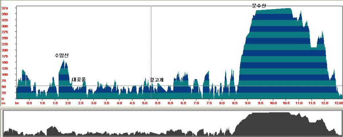Viewport: 343px width, 137px height.
Task: Click the "hr" unit label on the time axis
Action: 17,103
